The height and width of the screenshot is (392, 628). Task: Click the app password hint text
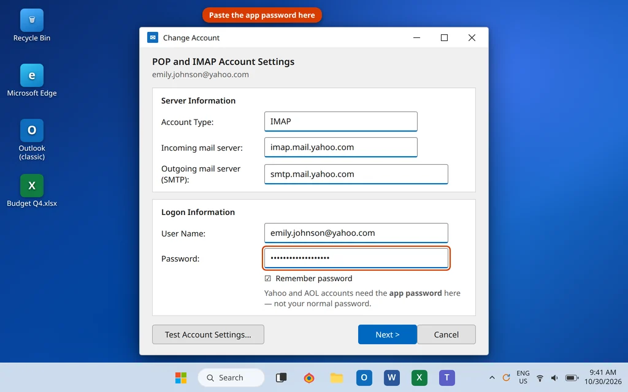click(x=362, y=298)
